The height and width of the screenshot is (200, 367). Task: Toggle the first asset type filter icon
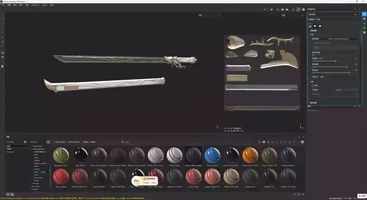tap(260, 142)
